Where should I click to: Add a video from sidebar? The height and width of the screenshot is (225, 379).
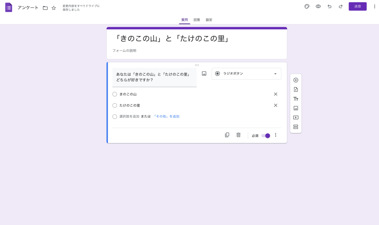click(296, 117)
